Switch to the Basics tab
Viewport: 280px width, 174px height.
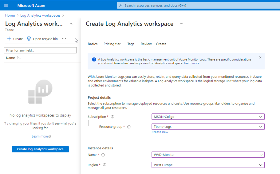(x=92, y=44)
